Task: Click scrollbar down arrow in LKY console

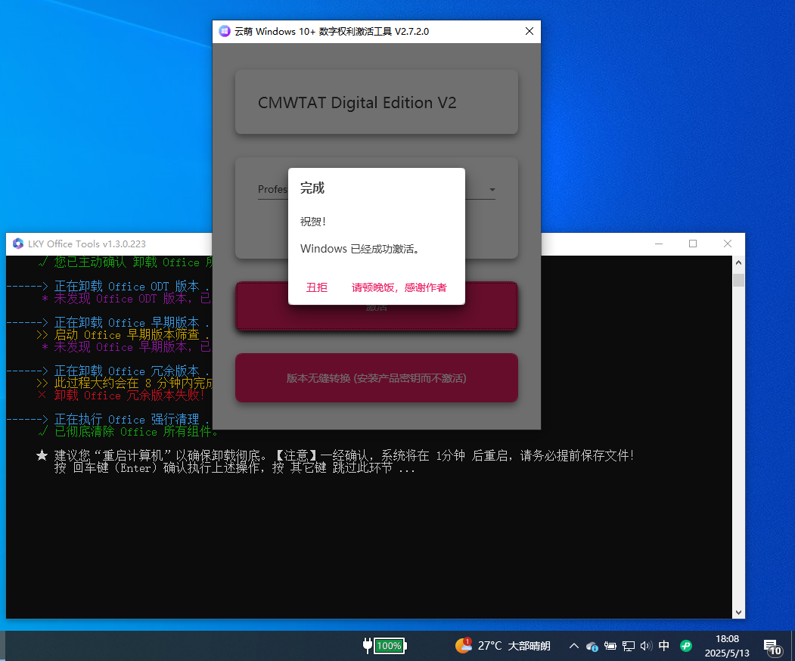Action: (739, 613)
